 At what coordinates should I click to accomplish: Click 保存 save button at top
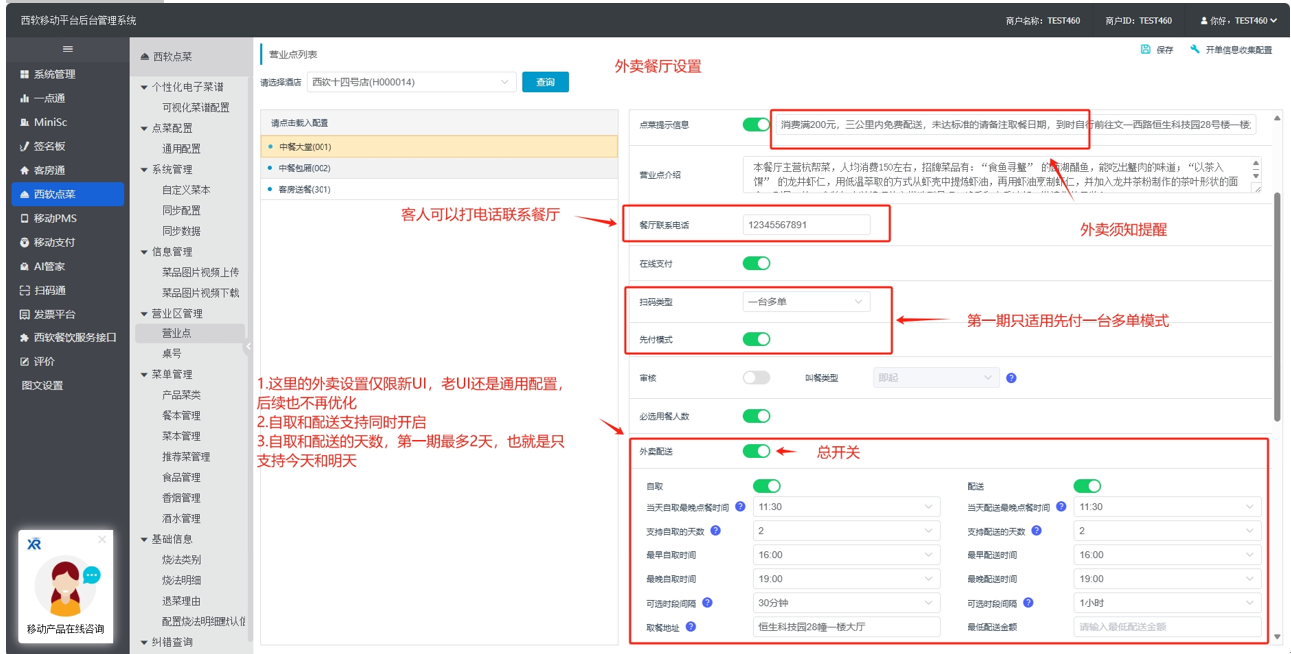[x=1157, y=50]
